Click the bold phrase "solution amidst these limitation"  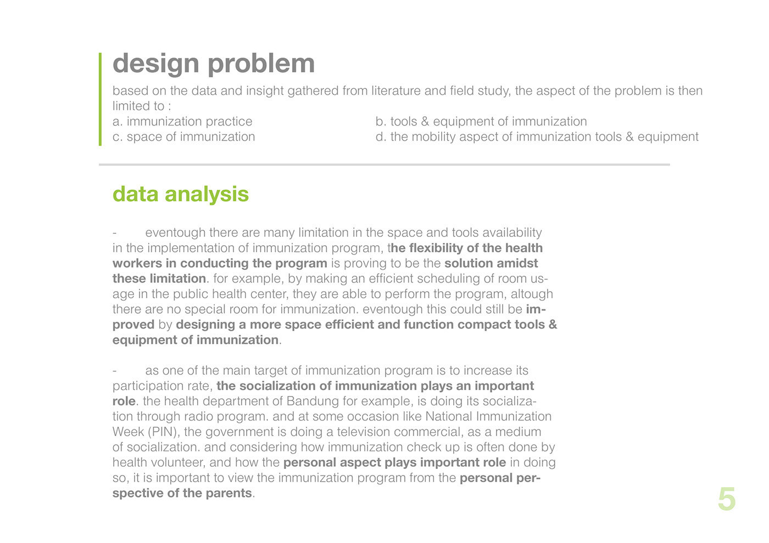tap(491, 263)
